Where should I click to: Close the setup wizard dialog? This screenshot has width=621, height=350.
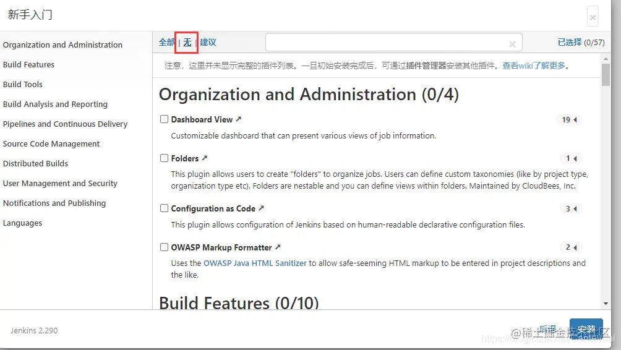click(x=593, y=17)
